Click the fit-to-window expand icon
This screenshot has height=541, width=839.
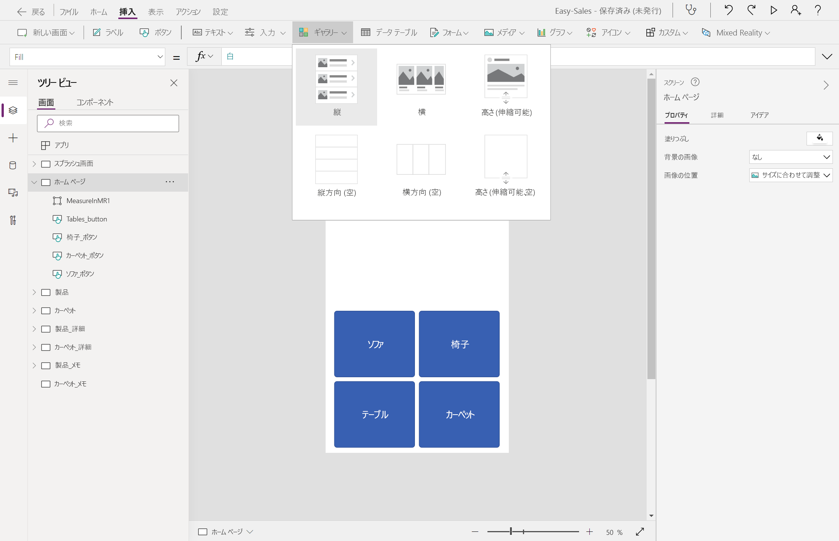click(640, 532)
